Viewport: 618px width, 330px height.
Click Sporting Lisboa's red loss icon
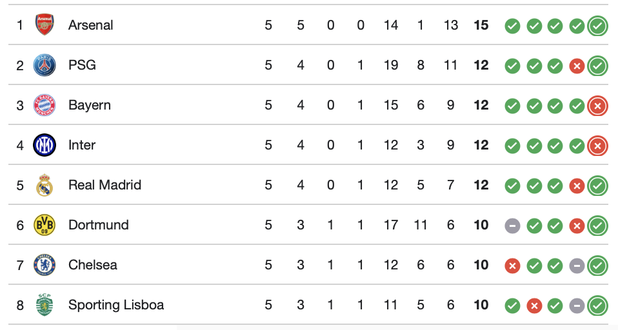tap(533, 306)
